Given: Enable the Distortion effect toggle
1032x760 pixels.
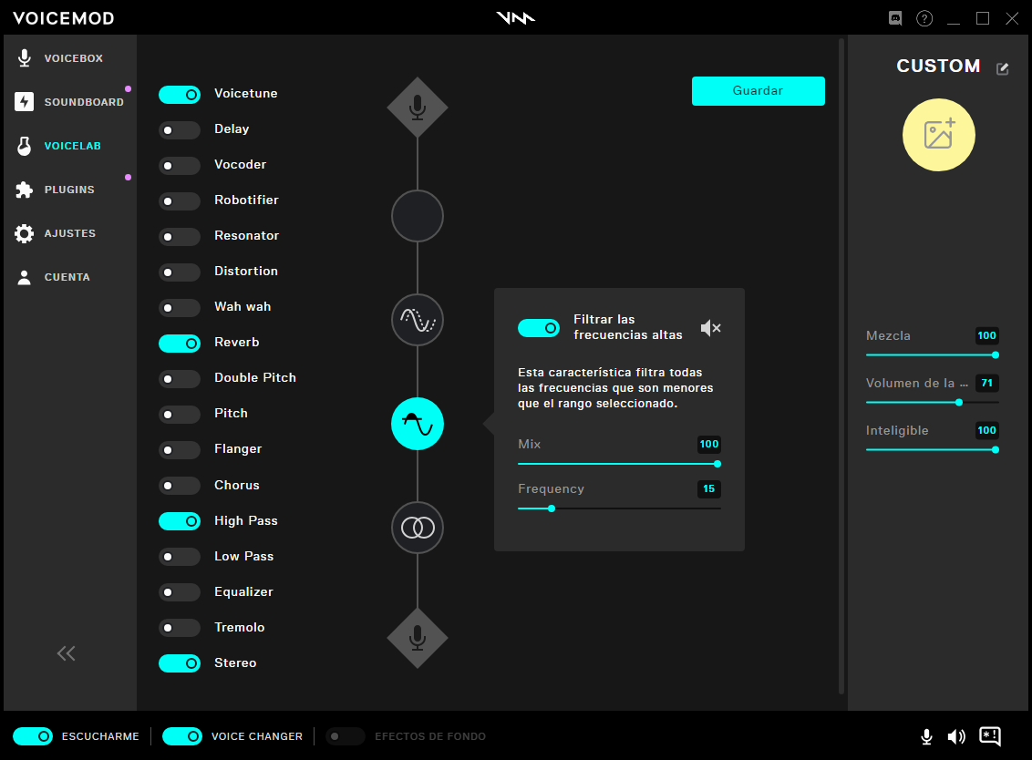Looking at the screenshot, I should coord(180,272).
